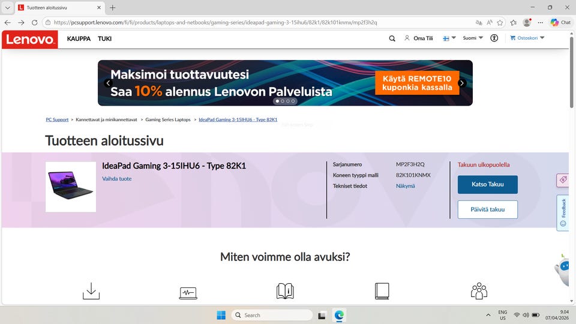The image size is (576, 324).
Task: Open a new browser tab
Action: pyautogui.click(x=112, y=7)
